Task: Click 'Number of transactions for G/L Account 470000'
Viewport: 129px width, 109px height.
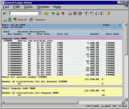Action: tap(34, 82)
